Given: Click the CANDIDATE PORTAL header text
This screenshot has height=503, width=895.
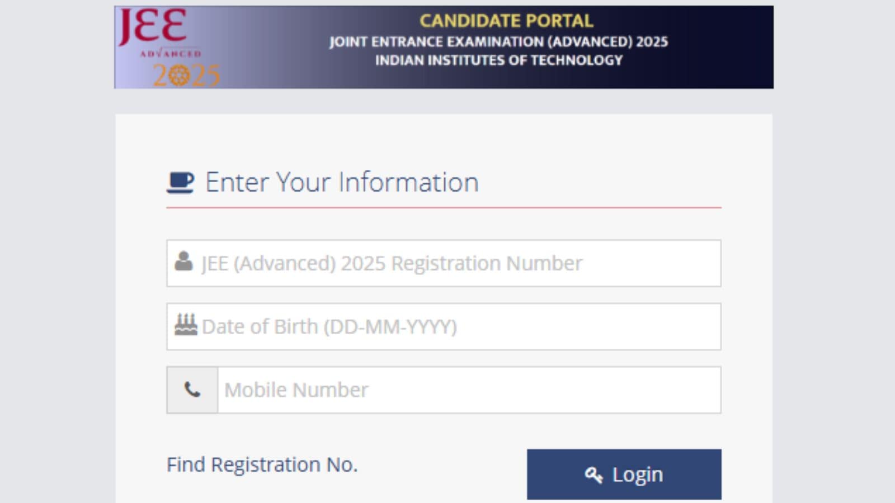Looking at the screenshot, I should point(506,20).
